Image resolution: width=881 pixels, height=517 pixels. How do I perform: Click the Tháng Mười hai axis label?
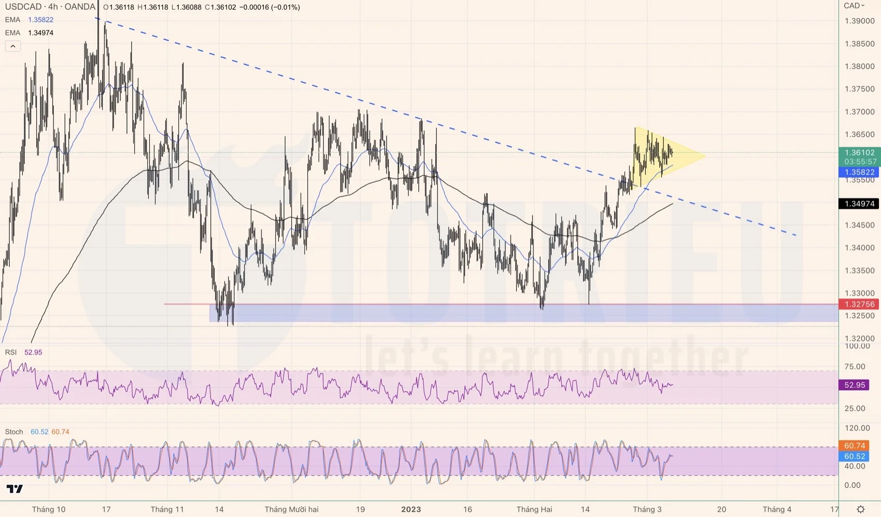[292, 509]
